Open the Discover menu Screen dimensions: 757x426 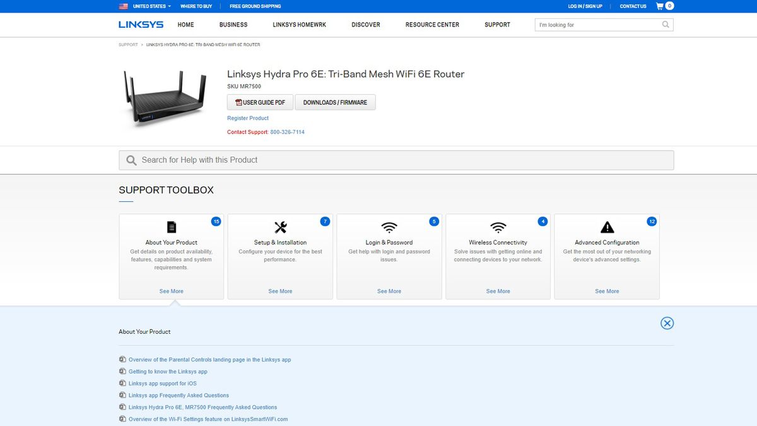point(365,25)
